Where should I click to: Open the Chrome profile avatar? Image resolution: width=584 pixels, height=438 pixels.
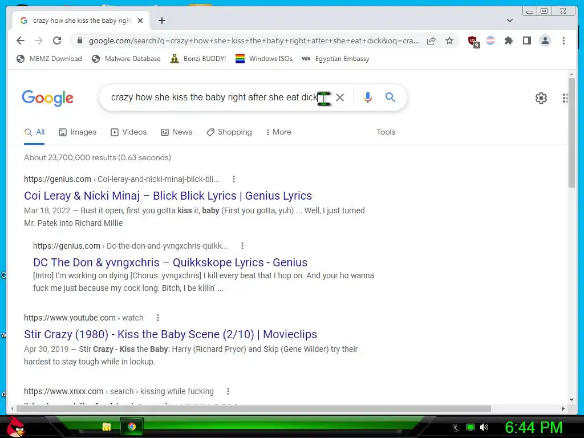point(545,40)
